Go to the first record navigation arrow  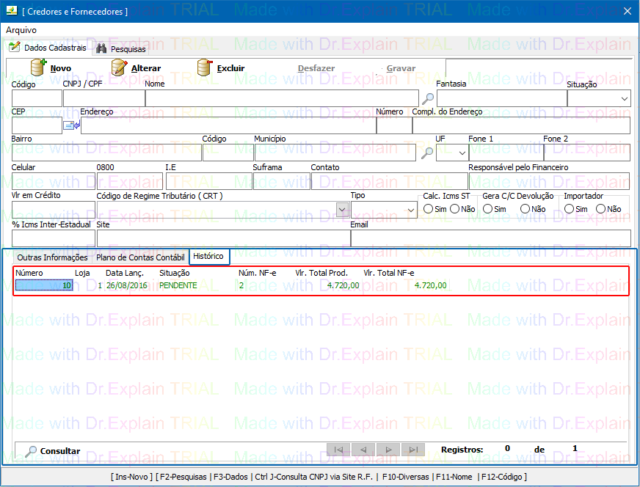[338, 450]
